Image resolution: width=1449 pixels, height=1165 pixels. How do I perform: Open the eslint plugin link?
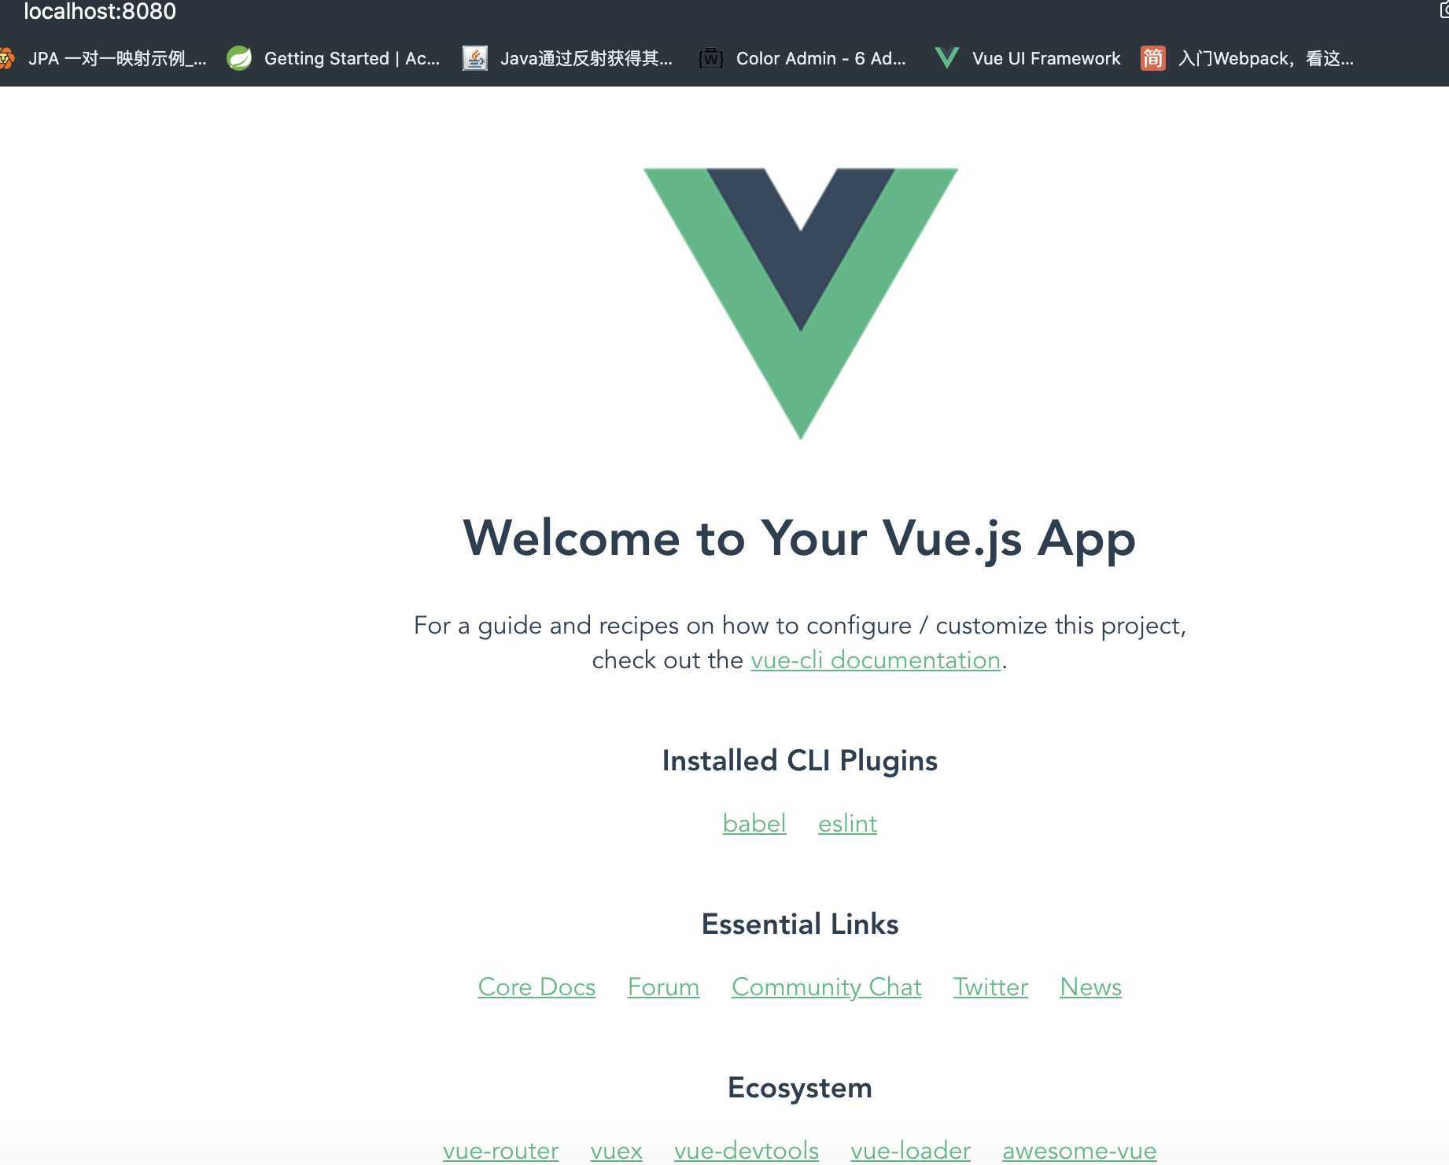[847, 823]
